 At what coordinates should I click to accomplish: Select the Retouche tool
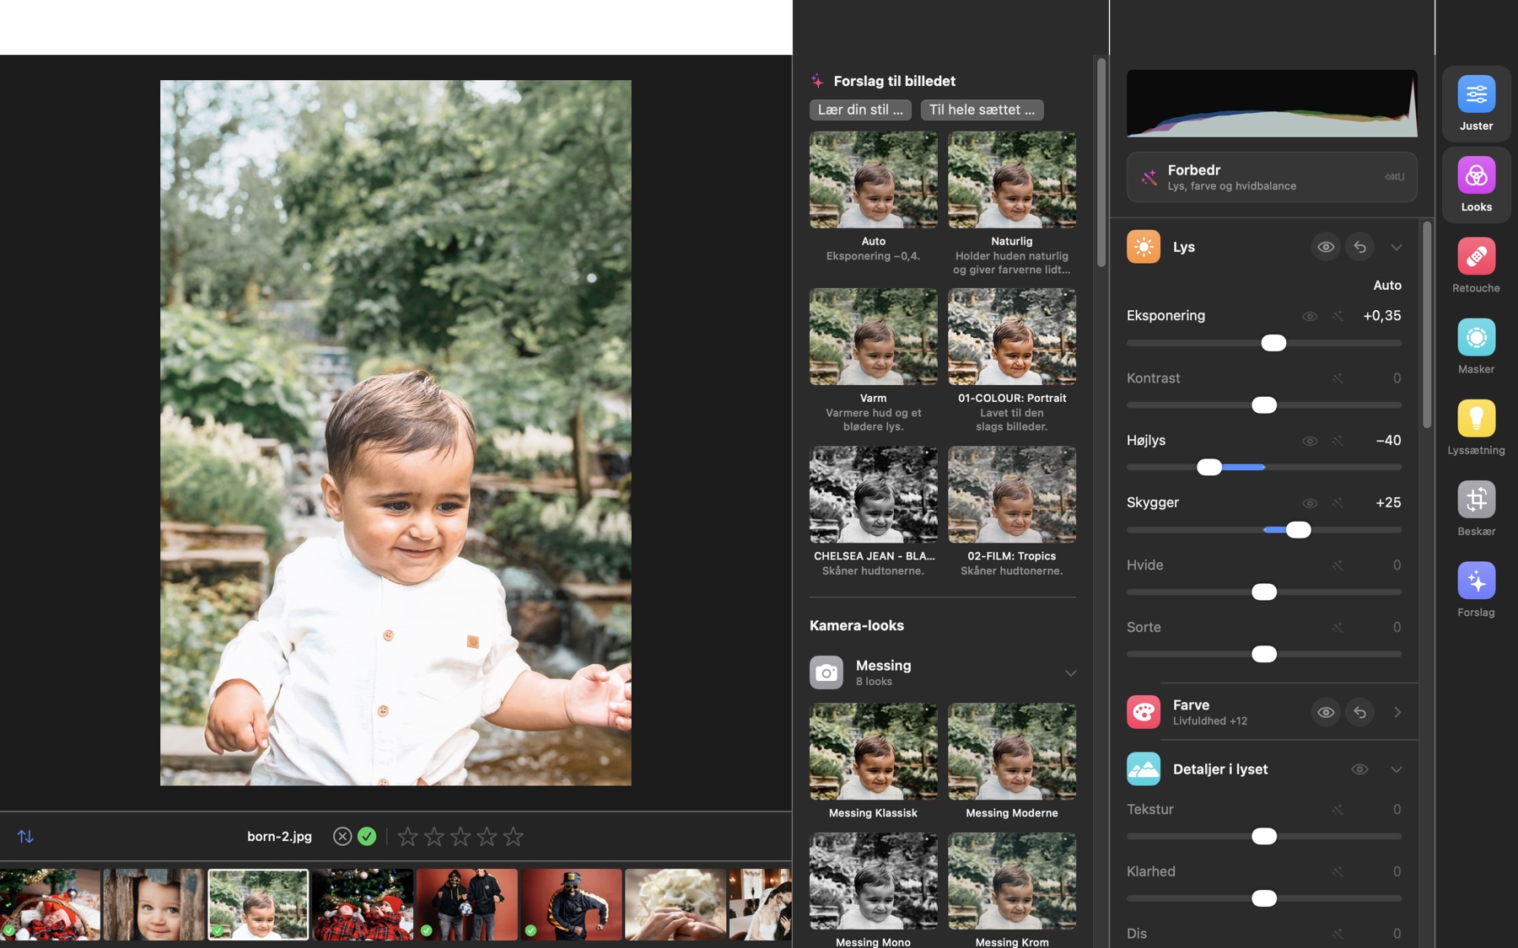click(x=1476, y=265)
